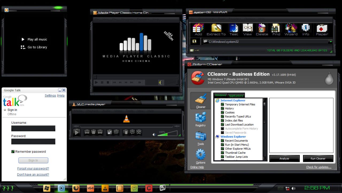Toggle VLC fullscreen icon
The image size is (342, 193).
click(x=110, y=132)
